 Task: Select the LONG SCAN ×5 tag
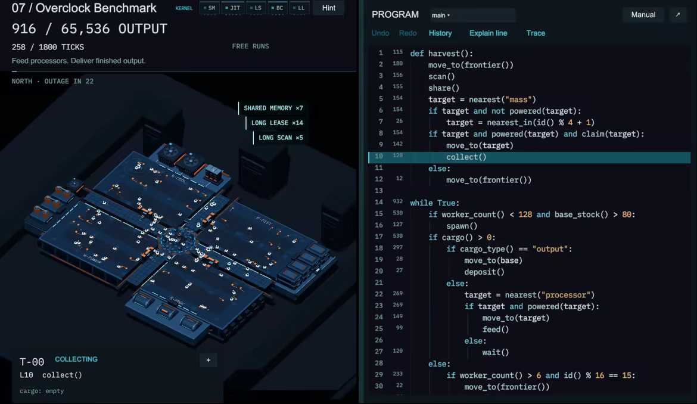pyautogui.click(x=280, y=138)
